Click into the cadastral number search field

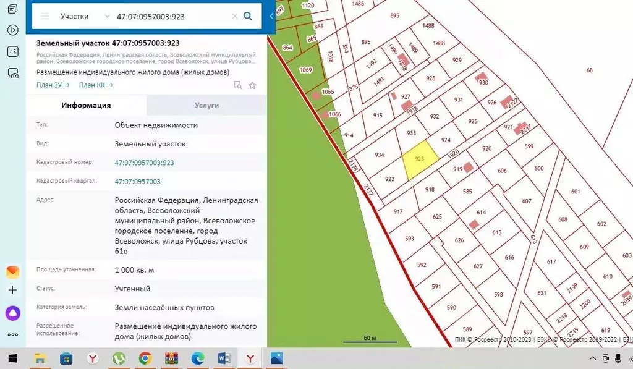click(170, 17)
